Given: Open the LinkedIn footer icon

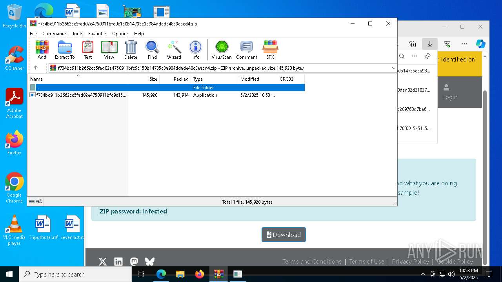Looking at the screenshot, I should click(118, 261).
